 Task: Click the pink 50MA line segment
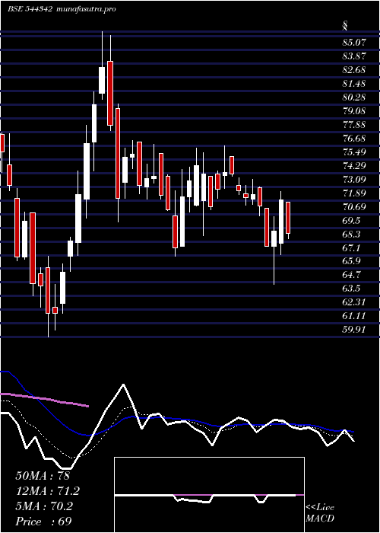pyautogui.click(x=44, y=399)
